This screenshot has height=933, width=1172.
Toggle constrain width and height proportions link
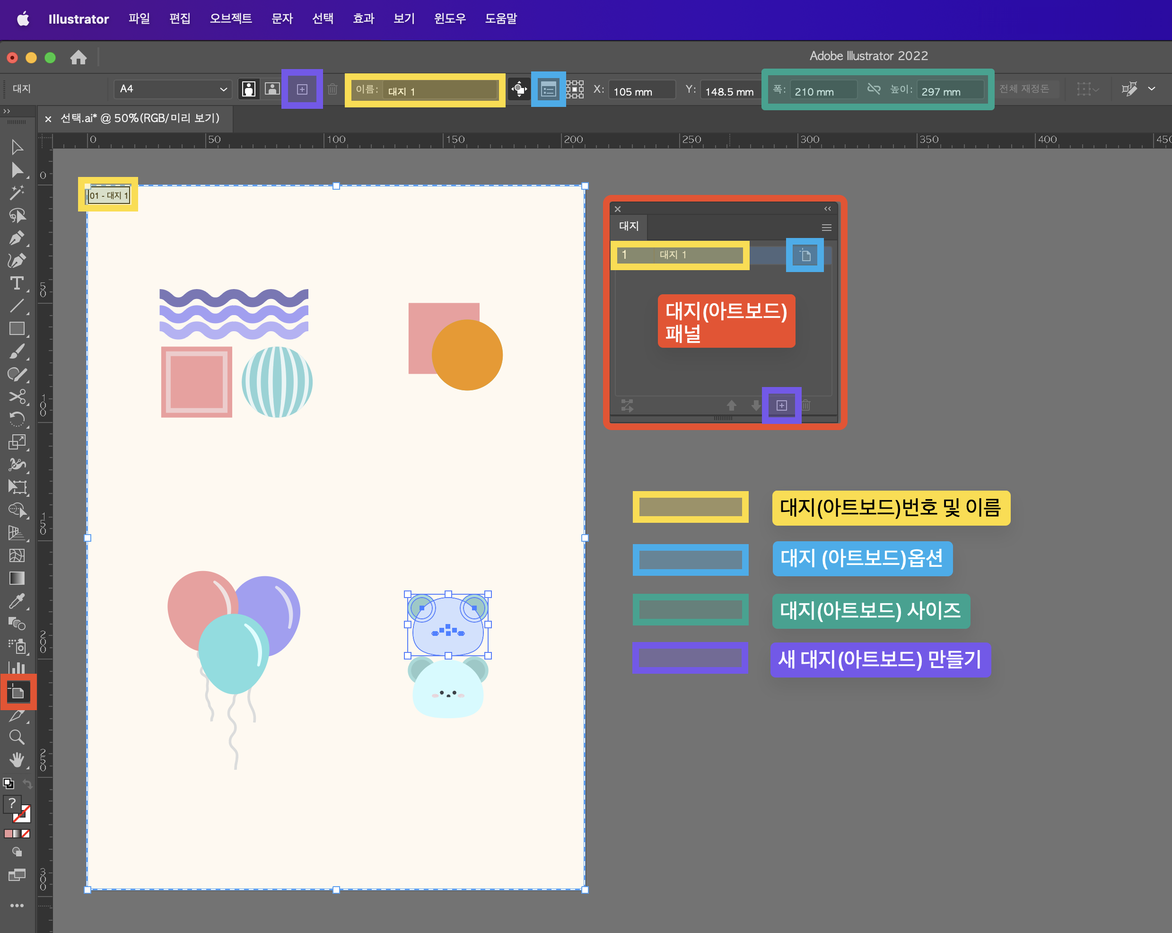pyautogui.click(x=874, y=89)
